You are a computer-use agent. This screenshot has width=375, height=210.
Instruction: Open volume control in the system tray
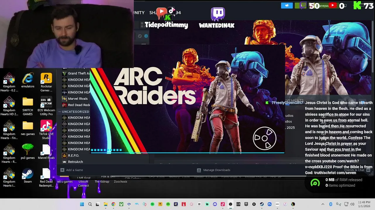352,204
